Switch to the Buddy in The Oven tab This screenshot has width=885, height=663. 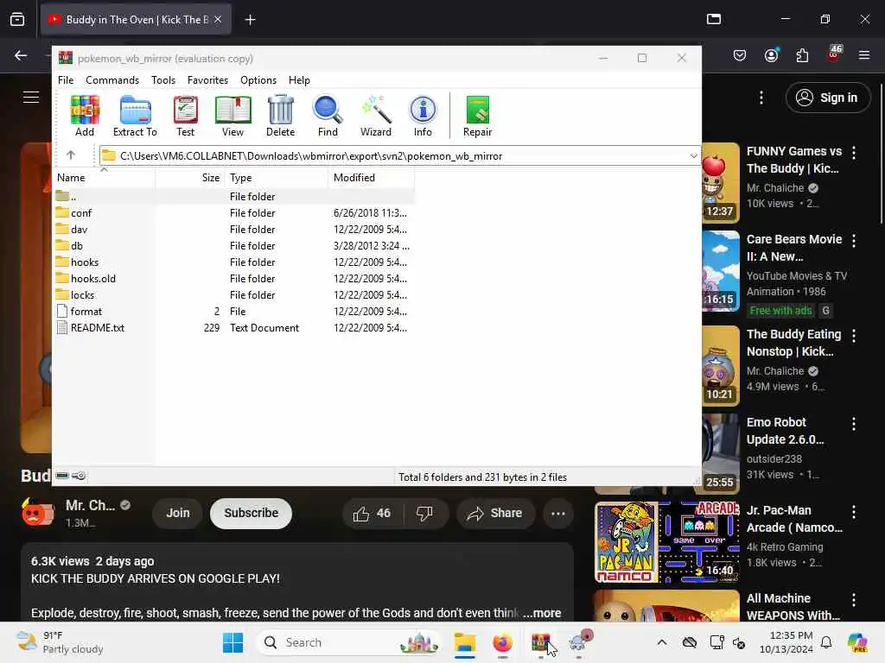click(137, 19)
